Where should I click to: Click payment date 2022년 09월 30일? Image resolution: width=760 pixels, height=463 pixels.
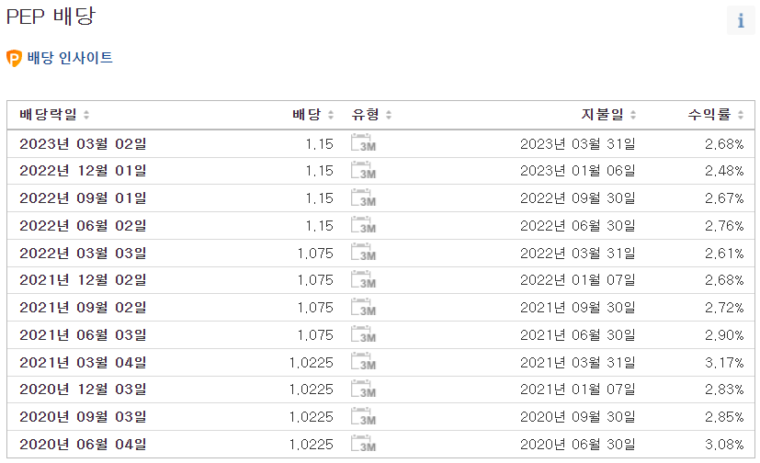(x=577, y=198)
